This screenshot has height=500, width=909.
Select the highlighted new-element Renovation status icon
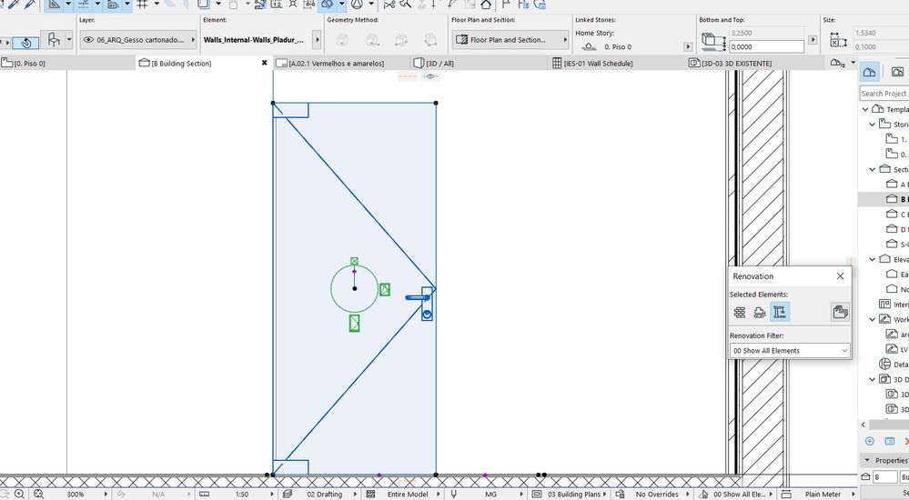(x=780, y=313)
